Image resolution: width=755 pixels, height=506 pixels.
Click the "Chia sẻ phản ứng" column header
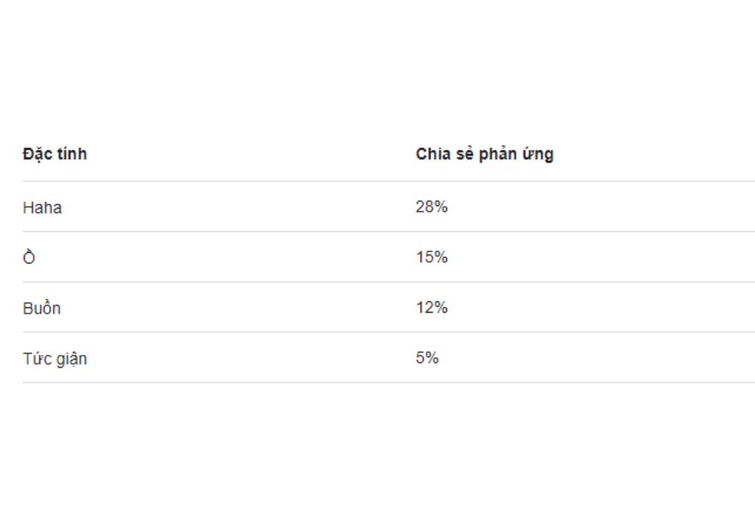(x=484, y=154)
